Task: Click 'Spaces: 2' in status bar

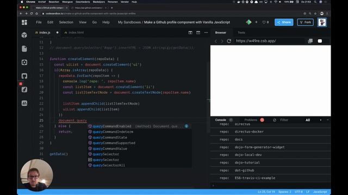Action: 285,192
